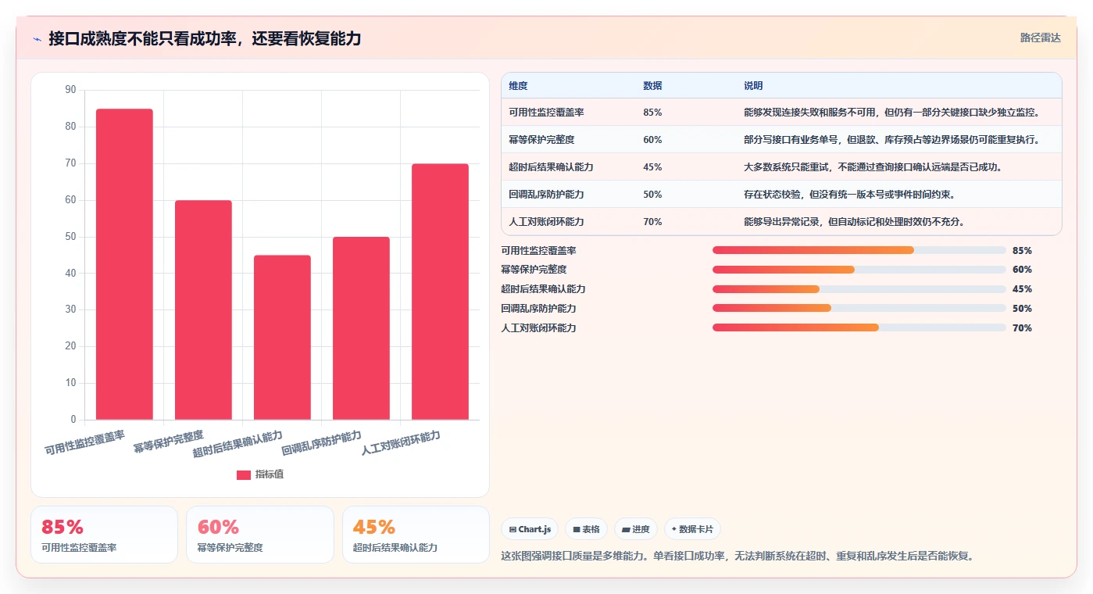Click description starting 大多数系统只能重试

pos(873,167)
